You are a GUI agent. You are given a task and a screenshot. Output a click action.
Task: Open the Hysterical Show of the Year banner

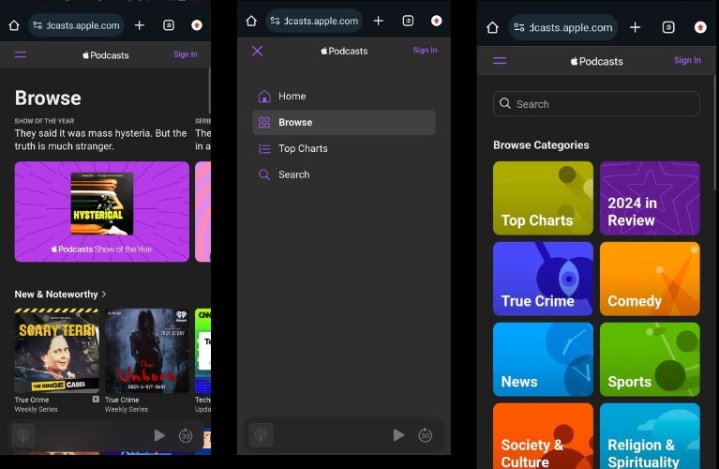101,211
